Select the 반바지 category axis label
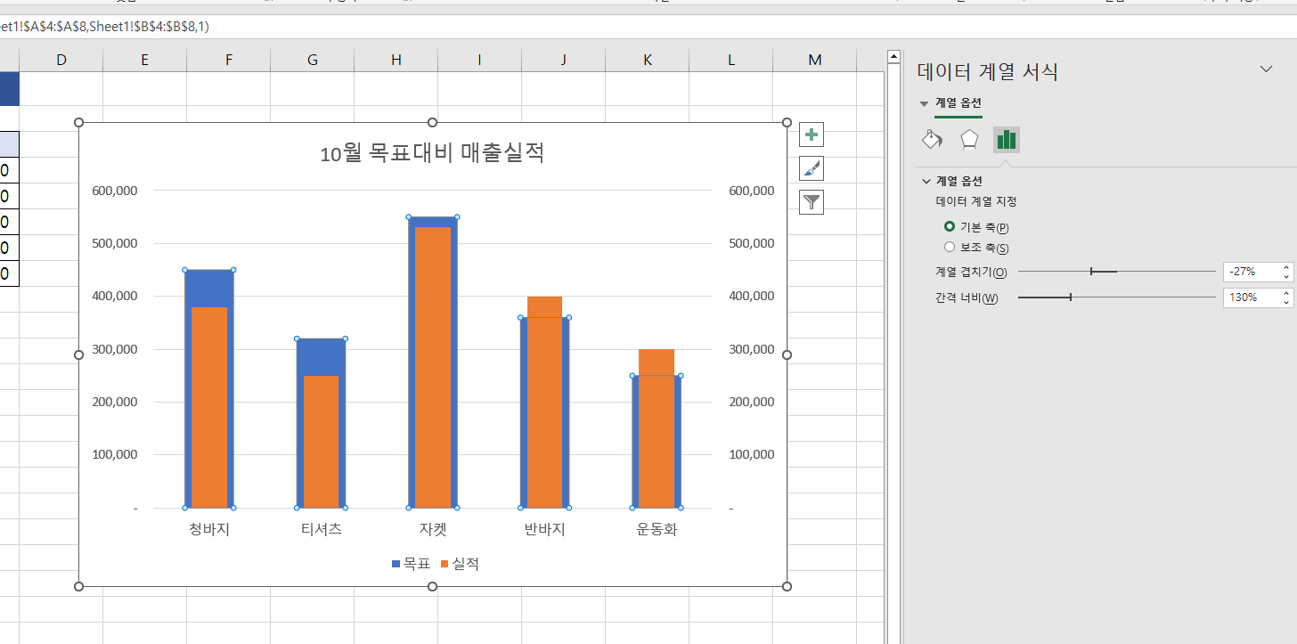1297x644 pixels. coord(545,529)
